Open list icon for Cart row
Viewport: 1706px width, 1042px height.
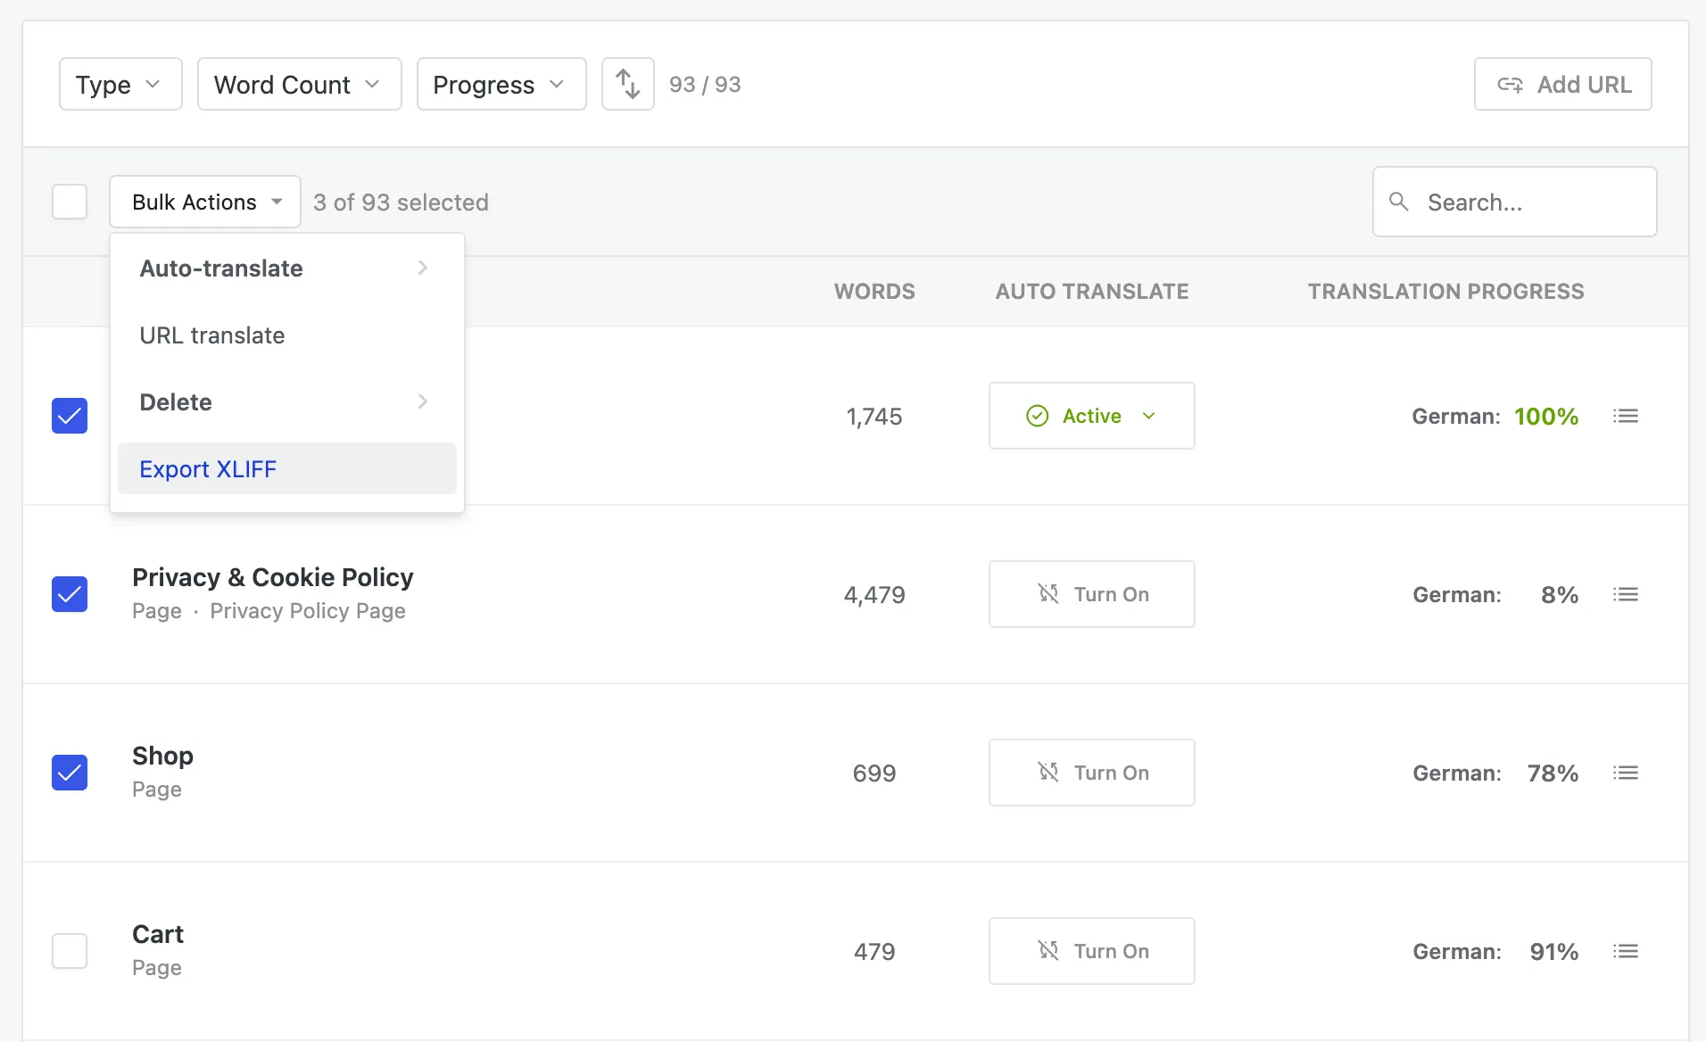tap(1626, 951)
